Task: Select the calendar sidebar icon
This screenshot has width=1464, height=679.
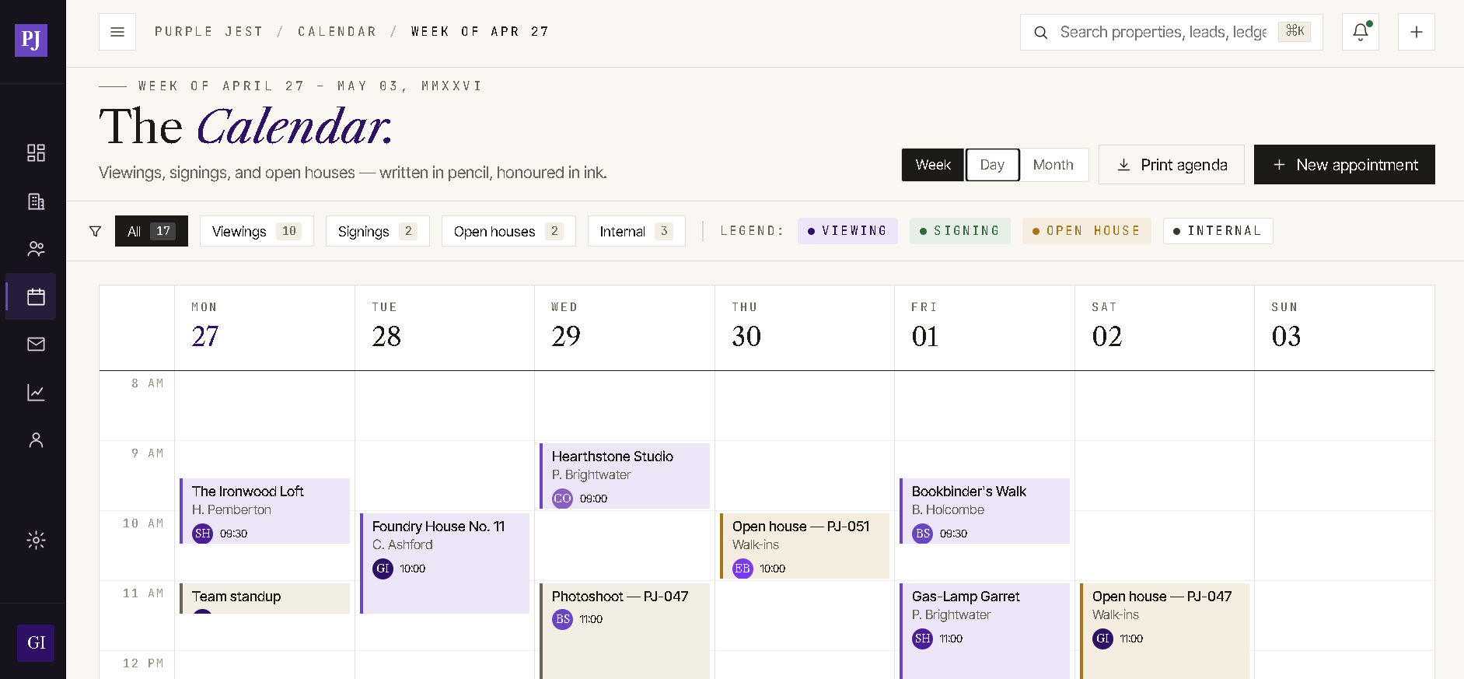Action: click(x=36, y=296)
